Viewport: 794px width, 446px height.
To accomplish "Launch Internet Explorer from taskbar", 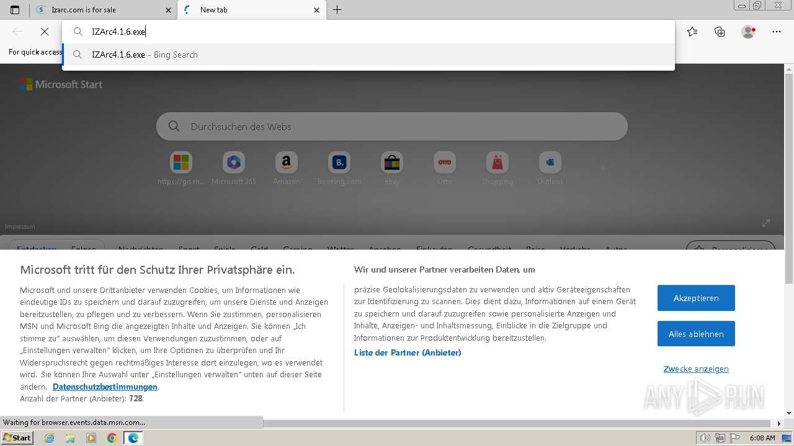I will point(50,438).
